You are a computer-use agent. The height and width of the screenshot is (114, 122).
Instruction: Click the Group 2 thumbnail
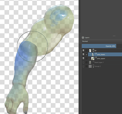pyautogui.click(x=90, y=66)
